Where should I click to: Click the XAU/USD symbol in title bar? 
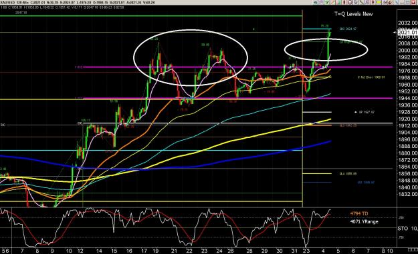(x=8, y=3)
